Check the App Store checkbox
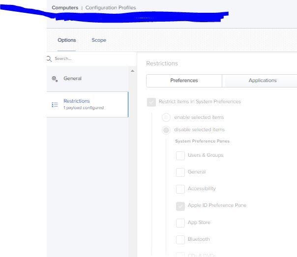The image size is (297, 257). pyautogui.click(x=180, y=223)
